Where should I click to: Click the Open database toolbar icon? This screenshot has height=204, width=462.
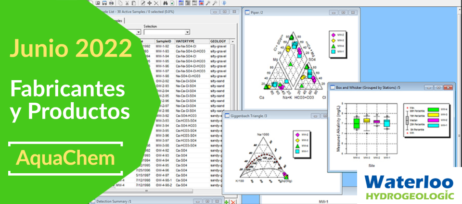tap(98, 3)
